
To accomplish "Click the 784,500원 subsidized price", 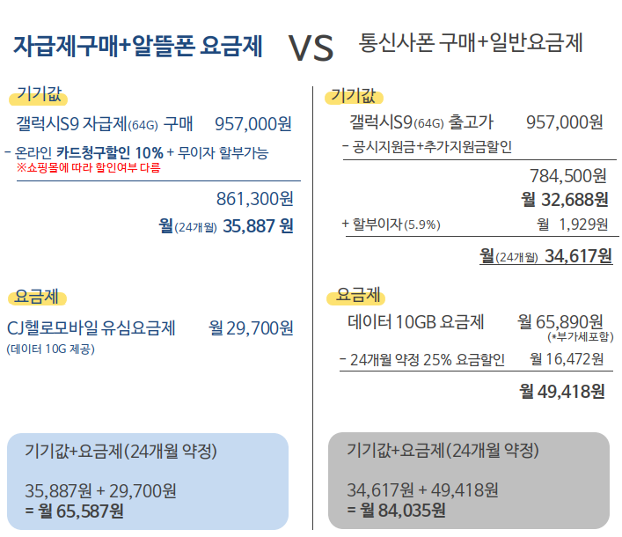I will click(568, 176).
